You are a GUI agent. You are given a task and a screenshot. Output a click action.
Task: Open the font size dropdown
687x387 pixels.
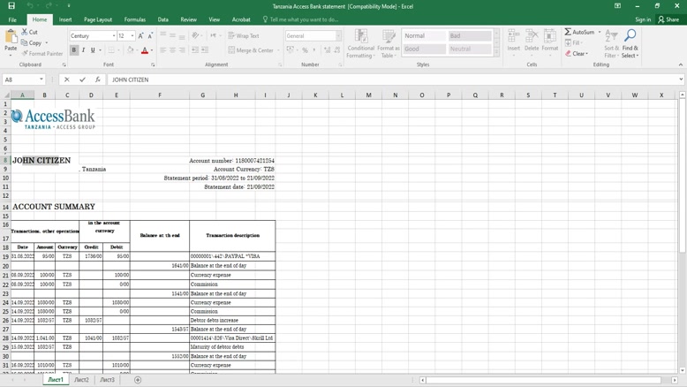pyautogui.click(x=132, y=36)
